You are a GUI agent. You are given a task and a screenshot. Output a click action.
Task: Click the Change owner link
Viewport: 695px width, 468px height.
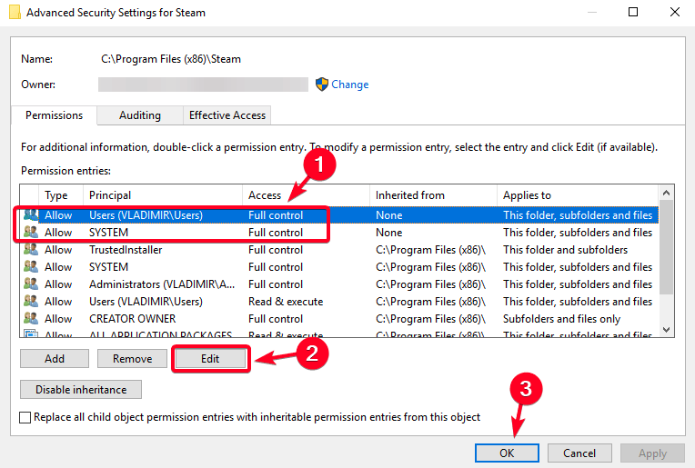(x=350, y=85)
